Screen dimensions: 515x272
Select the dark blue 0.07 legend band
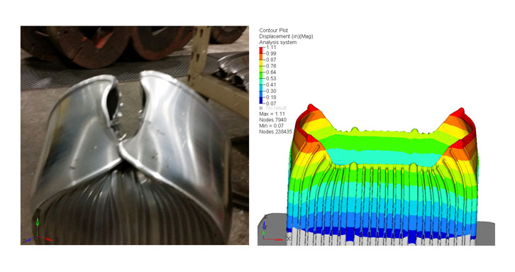[x=262, y=100]
